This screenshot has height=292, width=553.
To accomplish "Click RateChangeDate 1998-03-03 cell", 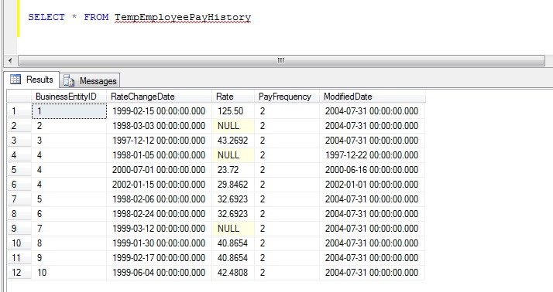I will click(x=159, y=126).
